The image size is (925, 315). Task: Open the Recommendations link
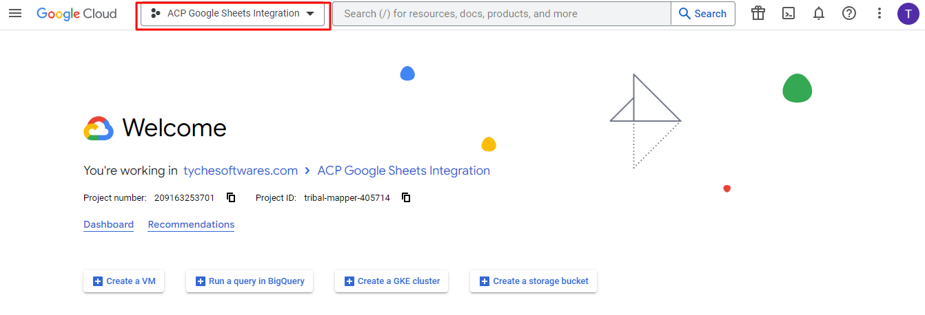tap(191, 225)
